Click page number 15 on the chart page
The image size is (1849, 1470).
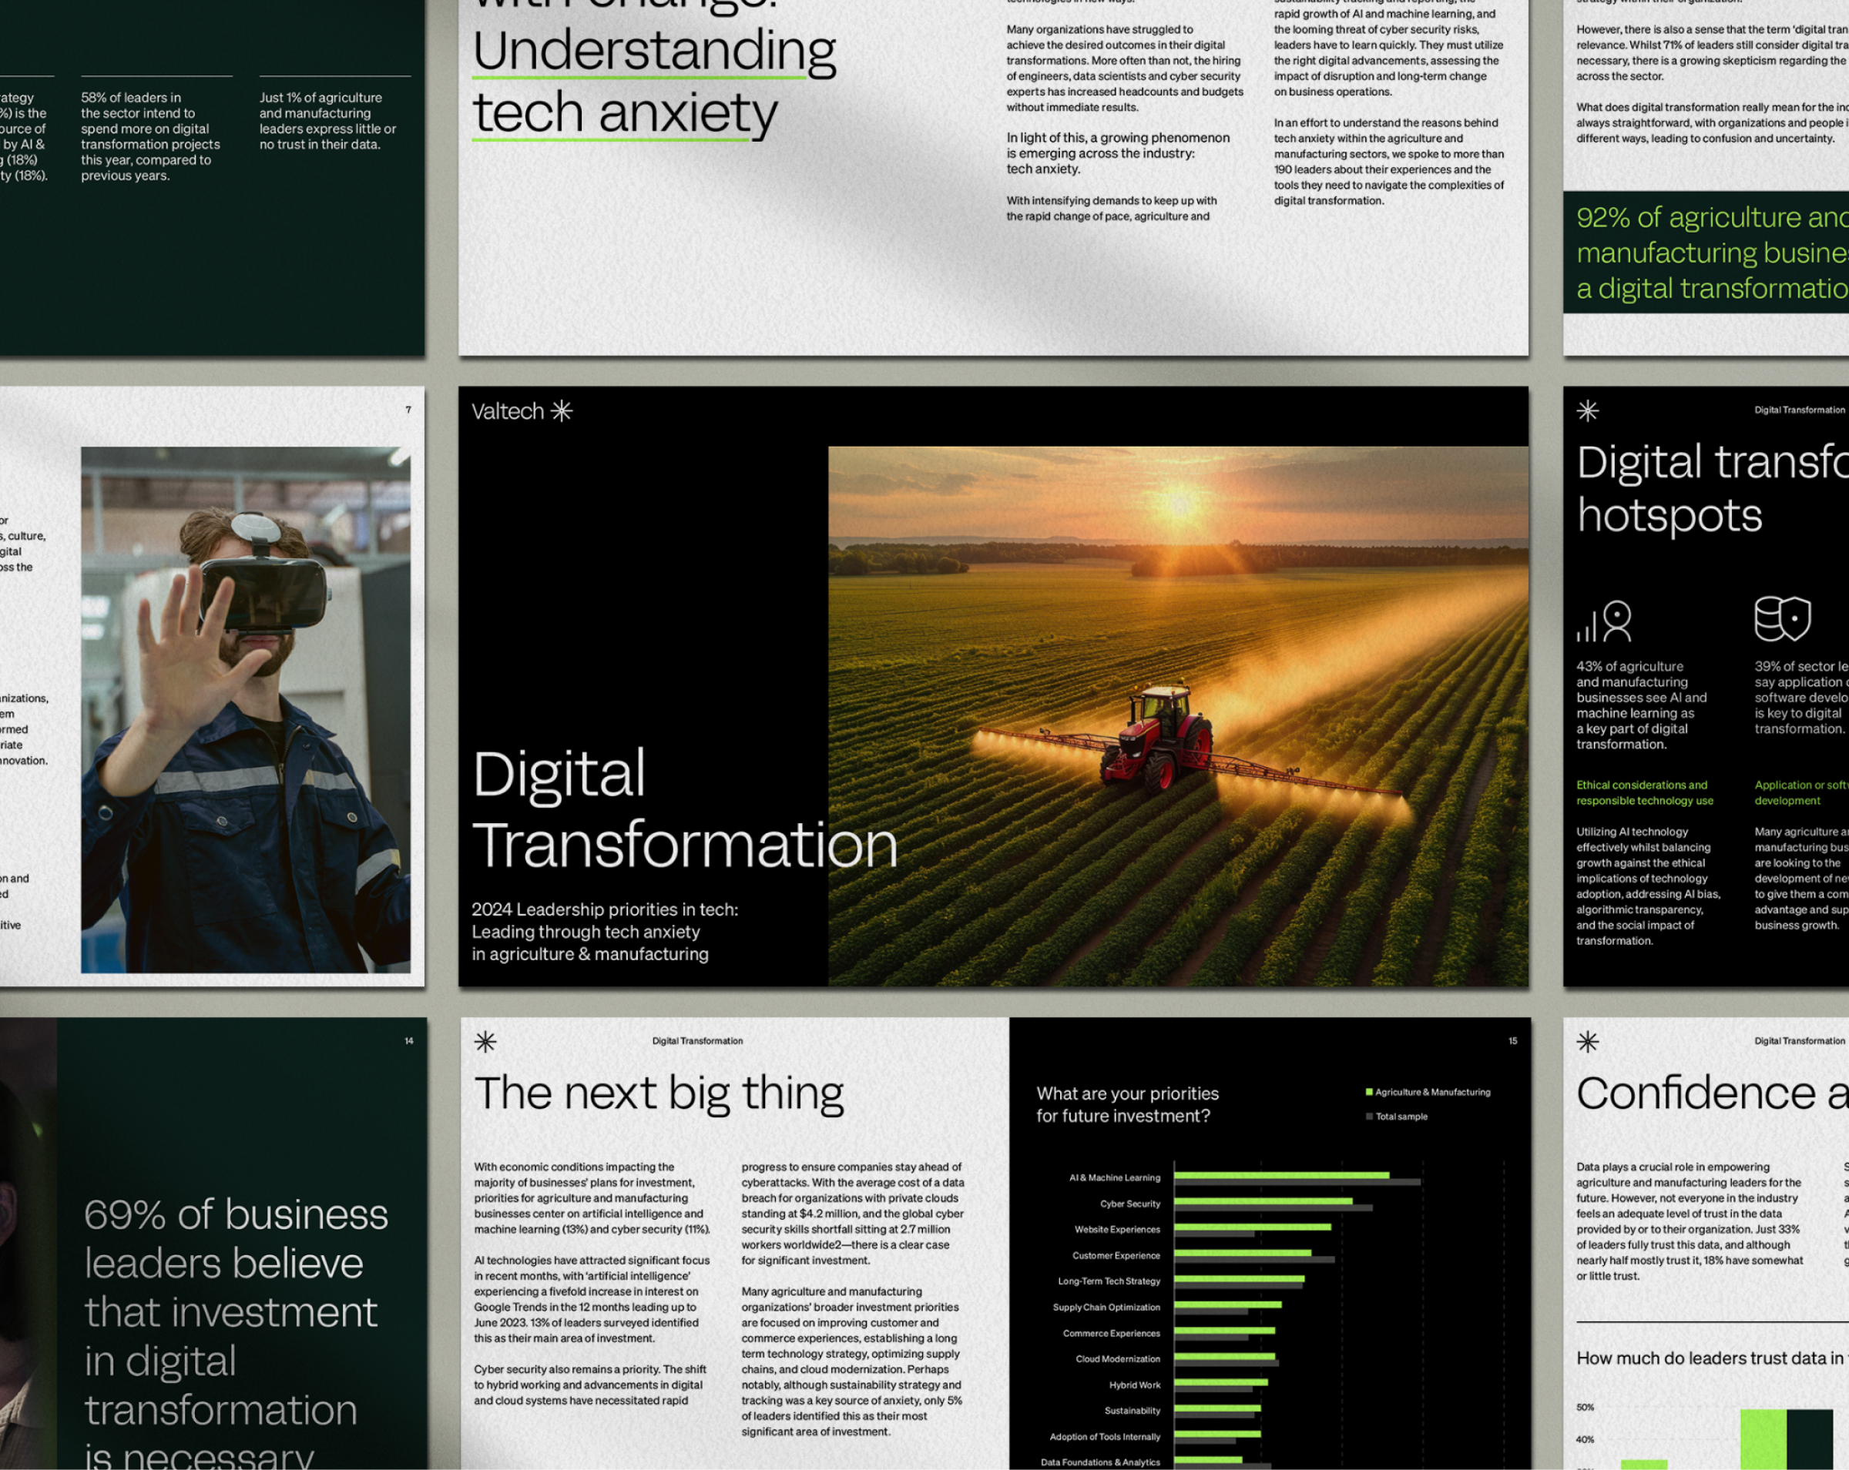1513,1040
